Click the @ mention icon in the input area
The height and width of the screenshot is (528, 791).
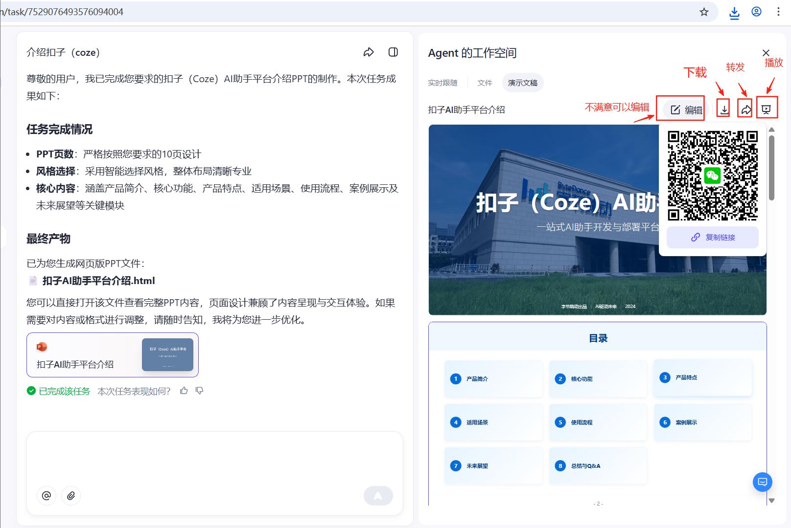point(46,495)
